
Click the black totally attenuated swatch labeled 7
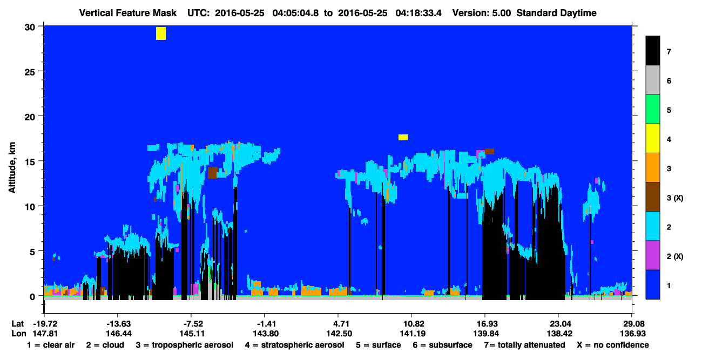coord(653,51)
